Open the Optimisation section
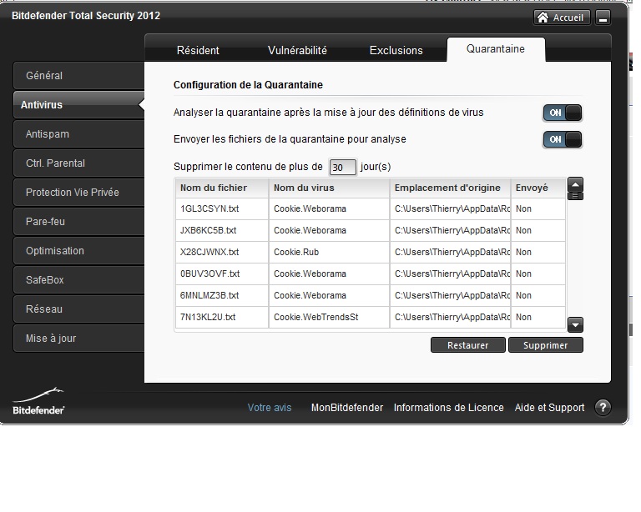The height and width of the screenshot is (512, 641). click(79, 251)
